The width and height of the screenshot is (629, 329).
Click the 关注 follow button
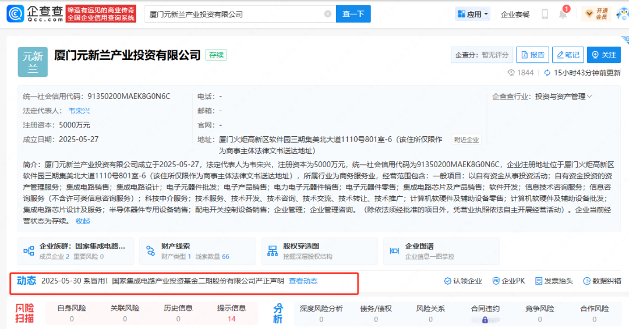point(603,55)
